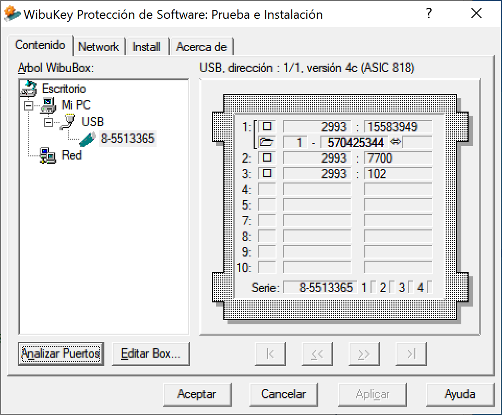This screenshot has width=502, height=415.
Task: Click the Serie field showing 8-5513365
Action: 320,287
